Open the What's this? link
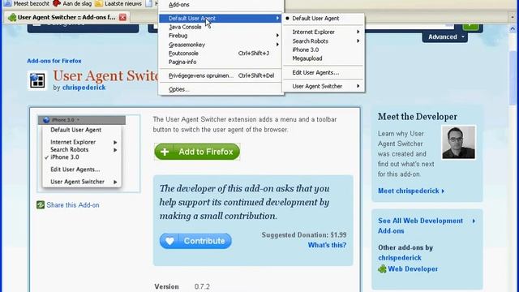The image size is (519, 292). pyautogui.click(x=327, y=245)
